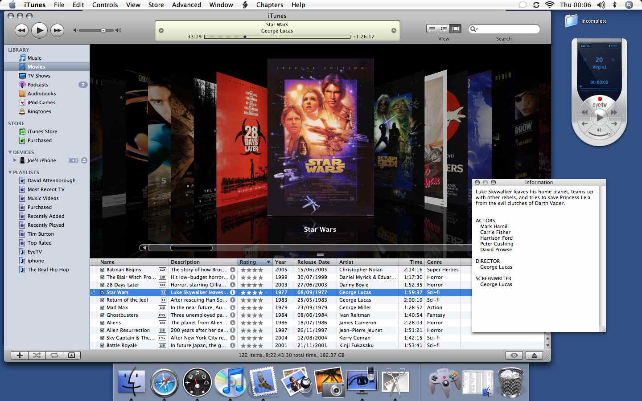The width and height of the screenshot is (642, 401).
Task: Open Incomplete folder on desktop
Action: [x=586, y=21]
